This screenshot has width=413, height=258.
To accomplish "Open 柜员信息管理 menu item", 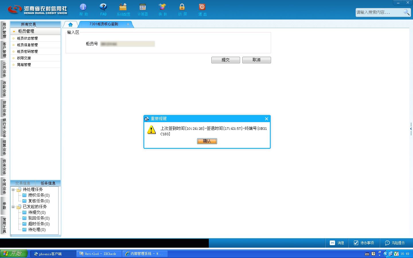I will [x=27, y=45].
